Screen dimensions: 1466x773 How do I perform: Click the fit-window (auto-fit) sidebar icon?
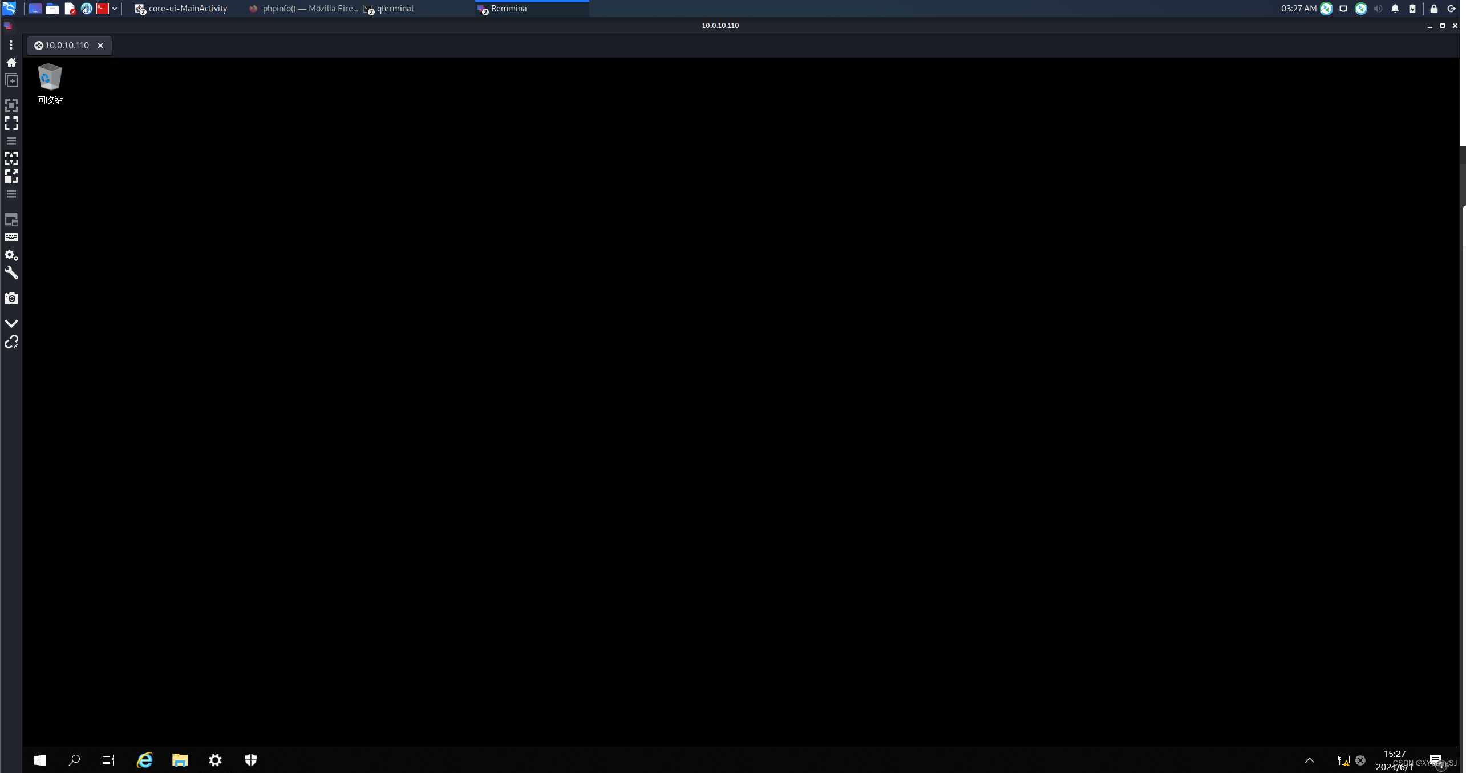point(11,105)
